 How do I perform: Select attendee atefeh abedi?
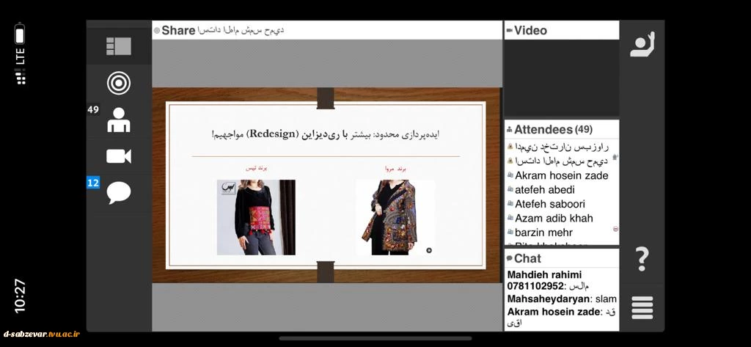tap(545, 190)
